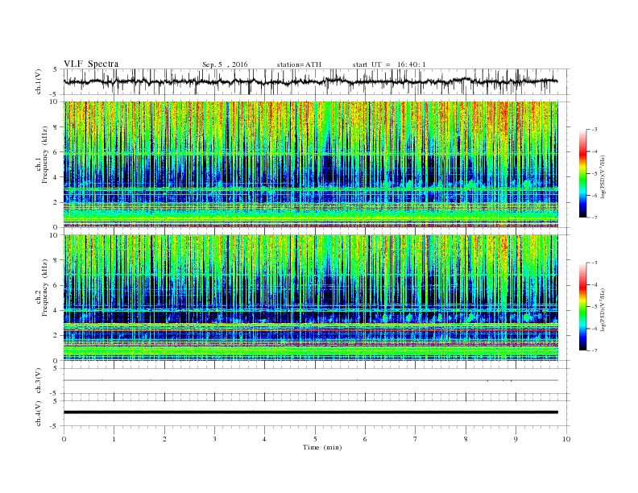Viewport: 638px width, 493px height.
Task: Click the "-5" volt tick beside ch.4(V)
Action: coord(55,426)
